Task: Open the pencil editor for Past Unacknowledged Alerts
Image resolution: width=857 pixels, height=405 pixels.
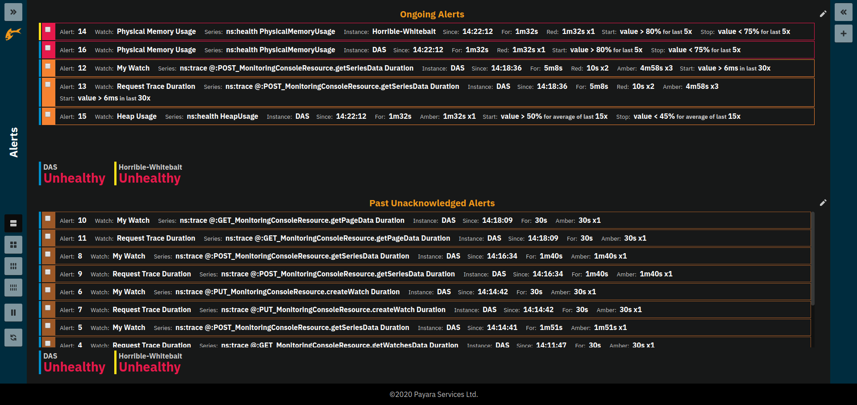Action: (x=824, y=203)
